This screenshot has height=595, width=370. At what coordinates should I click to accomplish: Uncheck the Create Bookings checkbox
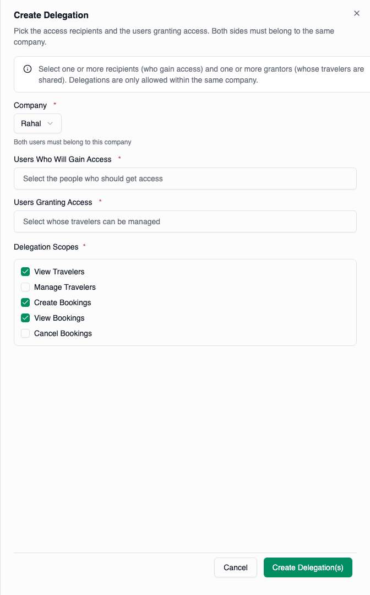tap(25, 302)
